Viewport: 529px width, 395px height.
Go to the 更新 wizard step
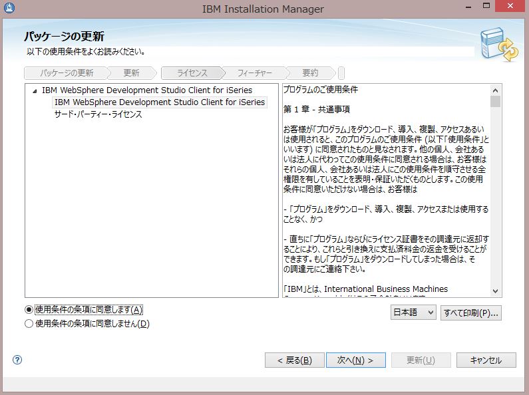pos(131,72)
